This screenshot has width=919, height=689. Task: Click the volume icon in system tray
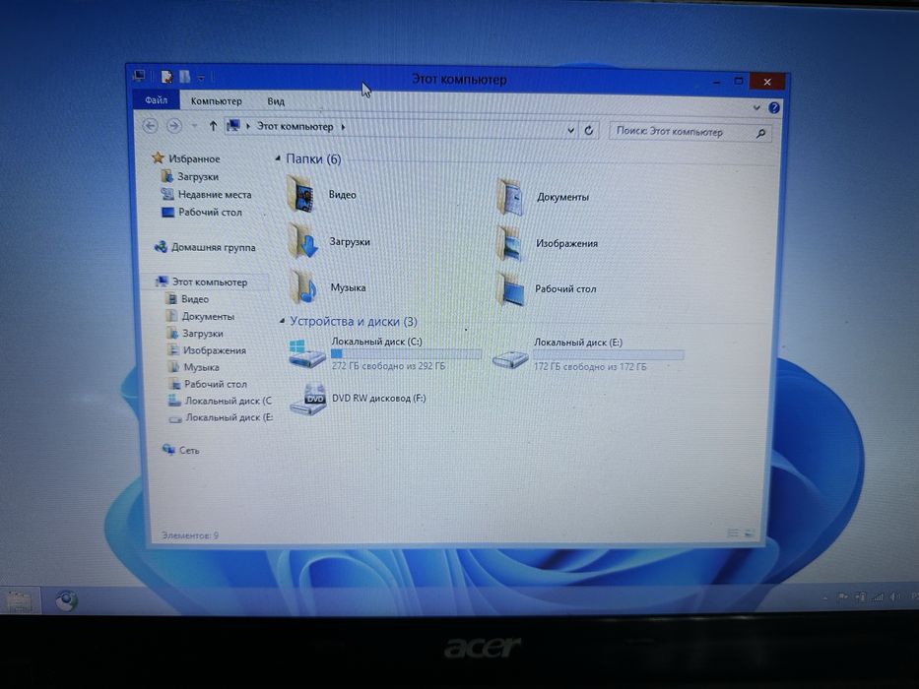(x=894, y=597)
